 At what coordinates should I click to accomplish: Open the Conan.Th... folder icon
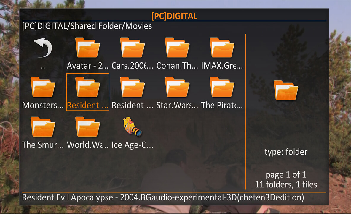177,48
